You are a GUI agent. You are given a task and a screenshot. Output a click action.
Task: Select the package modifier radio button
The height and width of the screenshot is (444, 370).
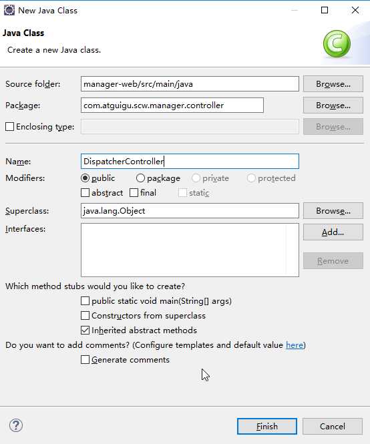pos(140,178)
